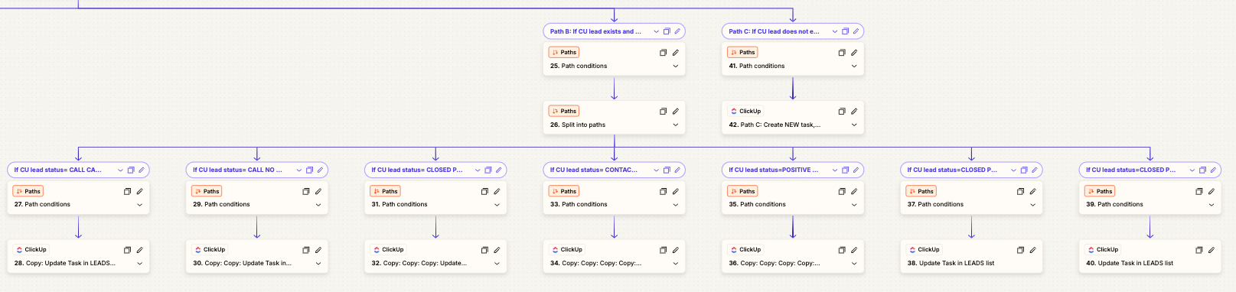
Task: Expand step 42 Path C Create NEW task chevron
Action: click(854, 125)
